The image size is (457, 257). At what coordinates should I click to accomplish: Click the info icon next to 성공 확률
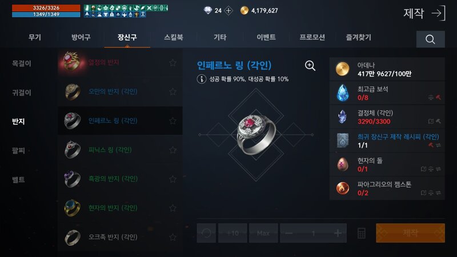202,79
